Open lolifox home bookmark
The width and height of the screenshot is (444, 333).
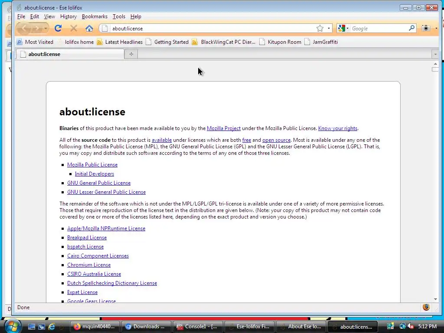coord(76,42)
